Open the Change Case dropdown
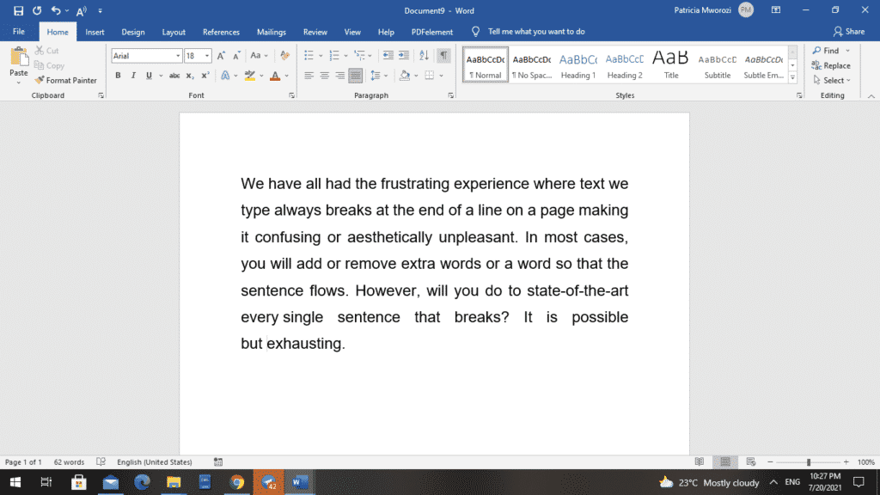 tap(259, 56)
